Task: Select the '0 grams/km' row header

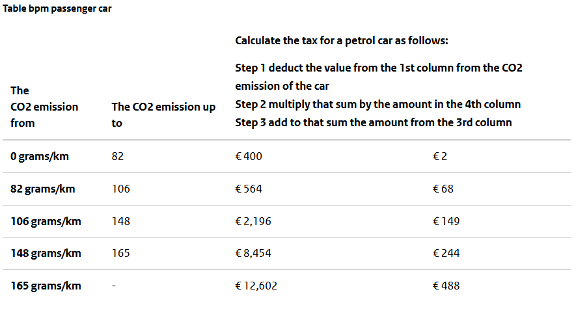Action: point(40,156)
